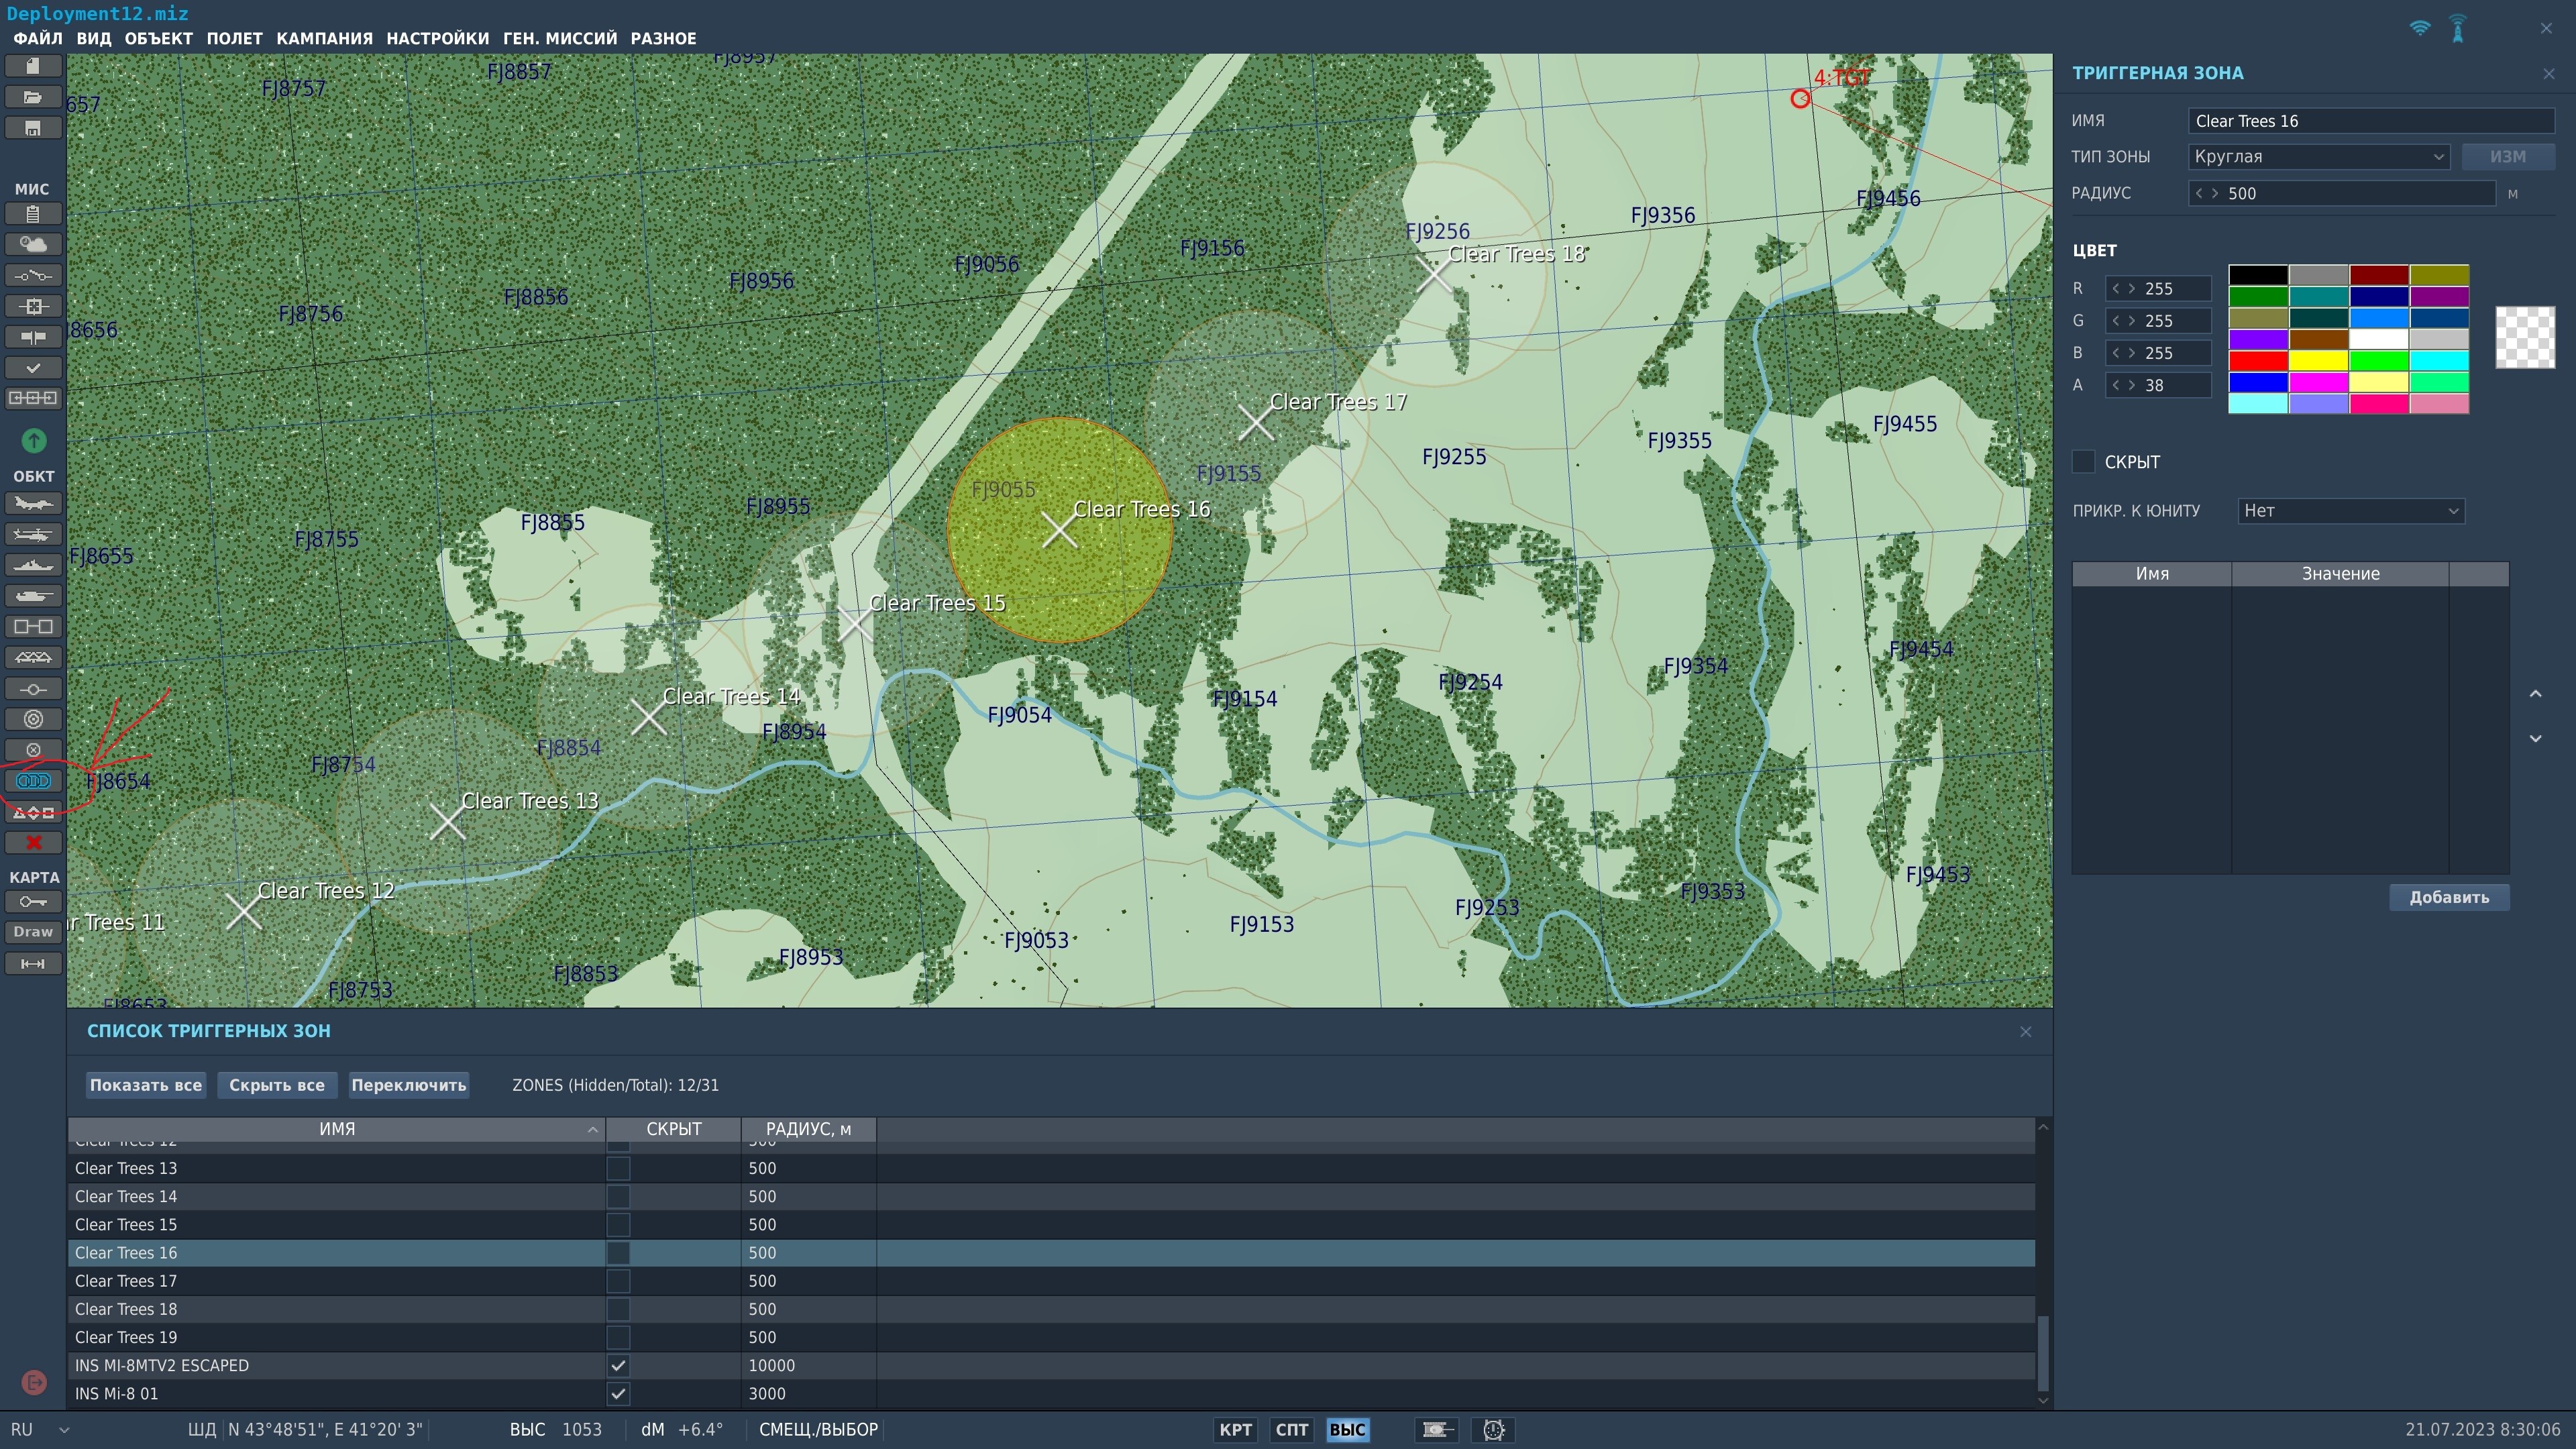The height and width of the screenshot is (1449, 2576).
Task: Open the КАМПАНИЯ menu
Action: tap(324, 38)
